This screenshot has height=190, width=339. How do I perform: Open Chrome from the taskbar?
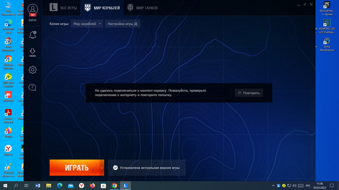114,185
